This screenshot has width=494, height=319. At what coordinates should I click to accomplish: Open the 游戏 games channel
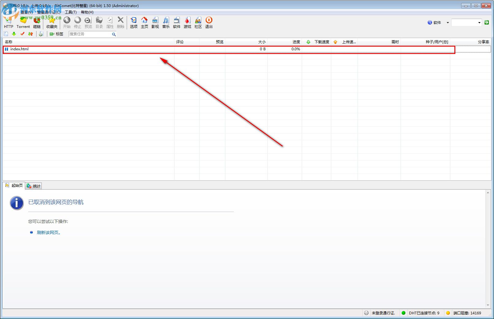(187, 22)
